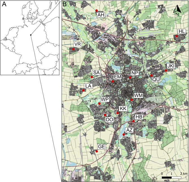This screenshot has height=182, width=189.
Task: Click the north arrow compass icon
Action: point(177,10)
